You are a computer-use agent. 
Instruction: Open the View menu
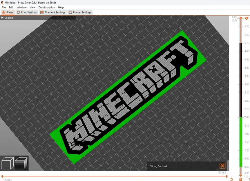pos(32,7)
